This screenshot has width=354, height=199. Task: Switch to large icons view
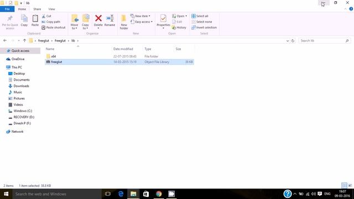(x=350, y=186)
